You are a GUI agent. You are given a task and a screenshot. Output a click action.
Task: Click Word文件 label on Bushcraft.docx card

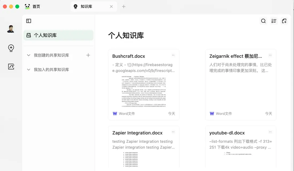tap(127, 114)
